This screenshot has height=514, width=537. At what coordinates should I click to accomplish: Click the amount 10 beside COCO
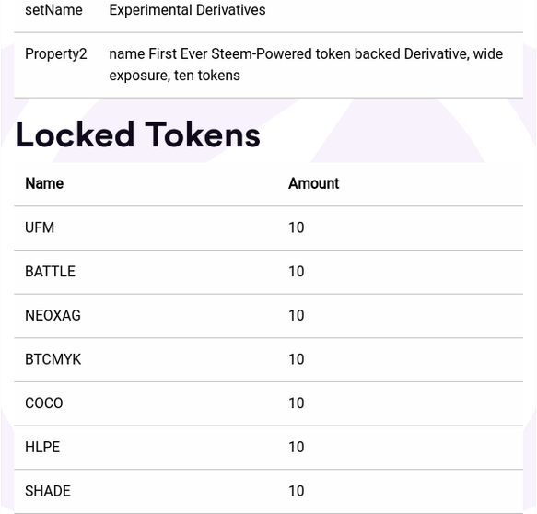[297, 403]
